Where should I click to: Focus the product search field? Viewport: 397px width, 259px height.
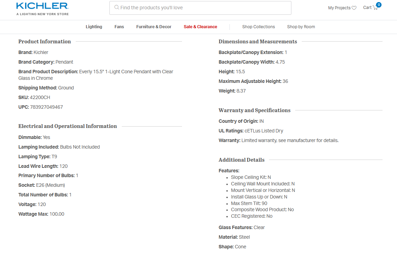pos(203,8)
